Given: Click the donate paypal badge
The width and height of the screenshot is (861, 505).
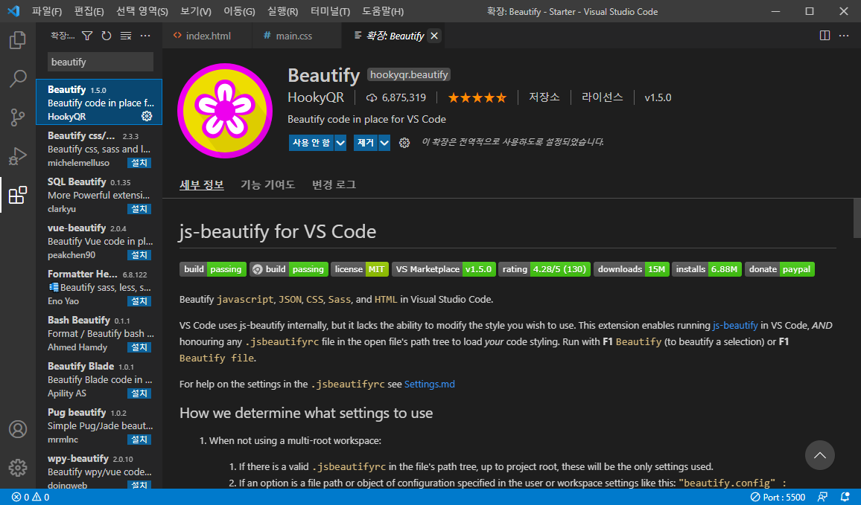Looking at the screenshot, I should click(780, 269).
